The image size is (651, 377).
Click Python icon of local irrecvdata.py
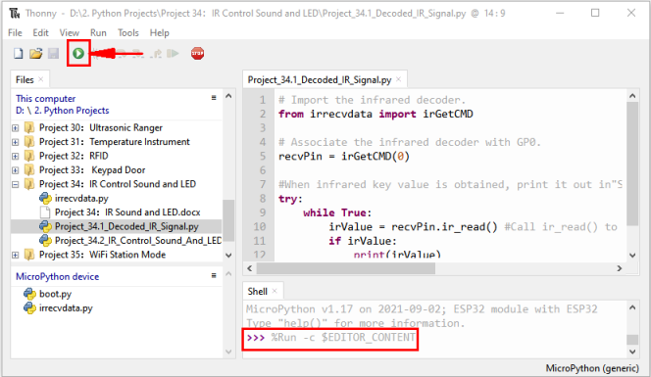click(45, 198)
